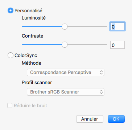The height and width of the screenshot is (130, 132).
Task: Click the Réduire le bruit label text
Action: click(x=30, y=106)
